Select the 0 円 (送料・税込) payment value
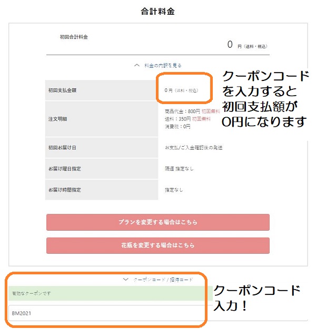Screen dimensions: 316x329 tap(181, 90)
